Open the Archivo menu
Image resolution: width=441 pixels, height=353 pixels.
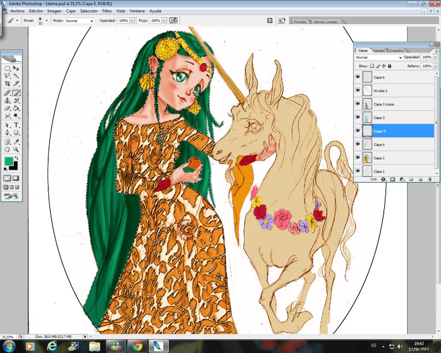[17, 11]
